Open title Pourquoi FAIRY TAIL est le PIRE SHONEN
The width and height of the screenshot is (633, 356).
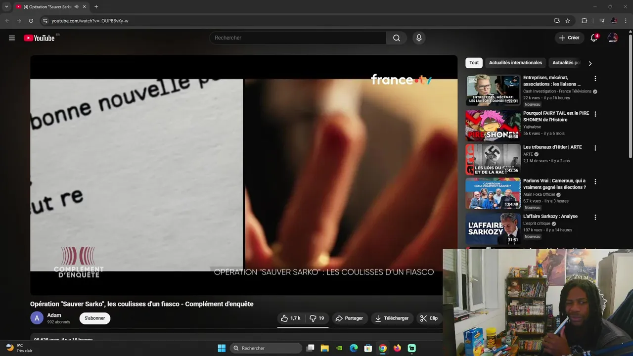pos(556,117)
